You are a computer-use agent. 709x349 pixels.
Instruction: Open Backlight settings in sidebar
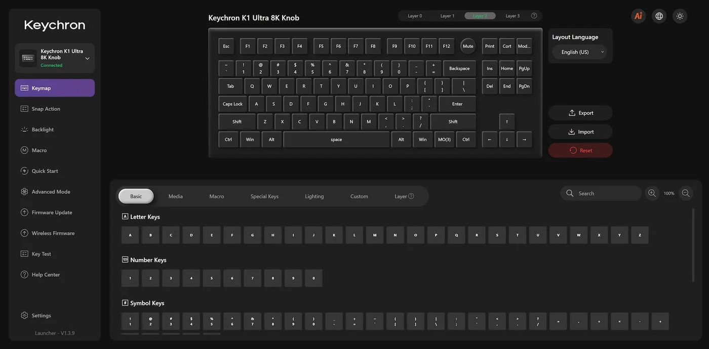click(x=55, y=129)
